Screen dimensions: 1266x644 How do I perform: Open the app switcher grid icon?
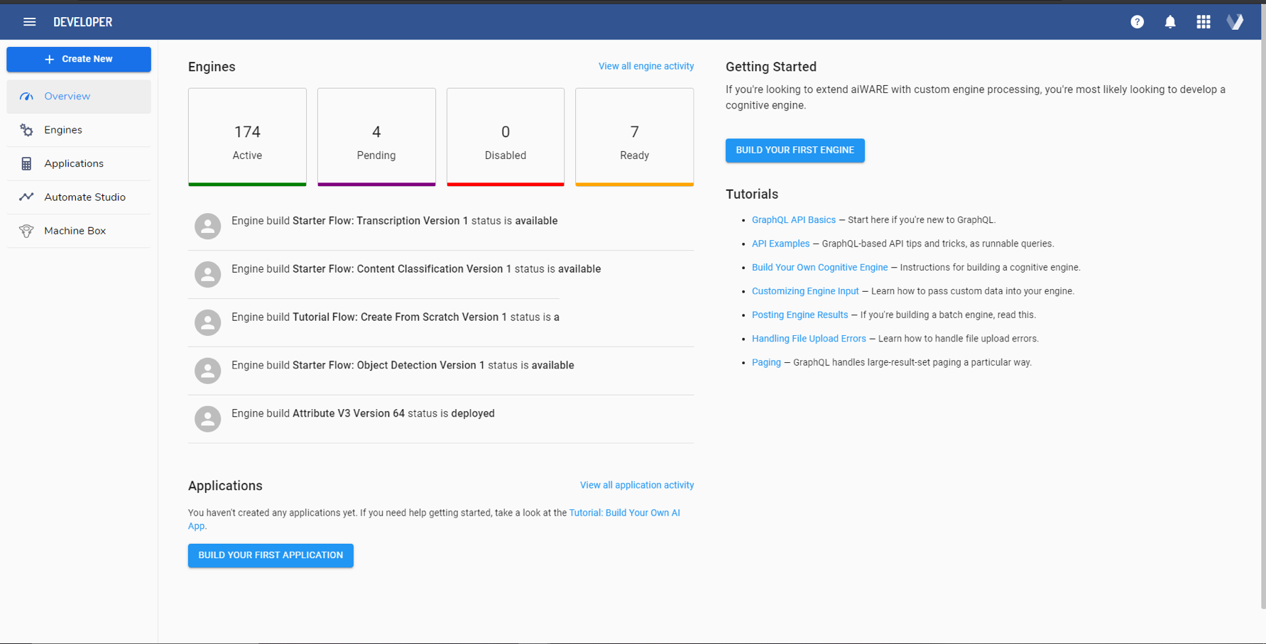click(x=1203, y=21)
